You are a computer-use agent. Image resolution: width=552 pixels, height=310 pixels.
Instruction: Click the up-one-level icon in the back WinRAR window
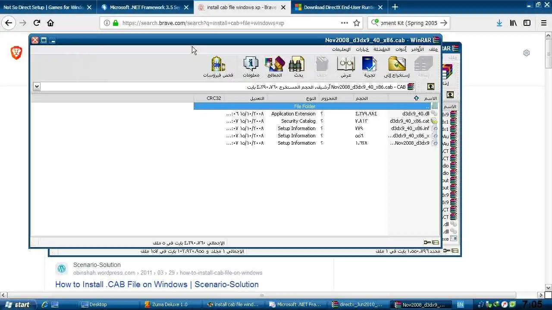(450, 95)
